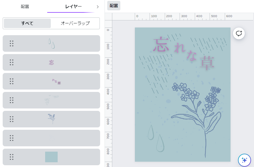Select the teal background layer swatch
Image resolution: width=254 pixels, height=167 pixels.
pos(51,157)
